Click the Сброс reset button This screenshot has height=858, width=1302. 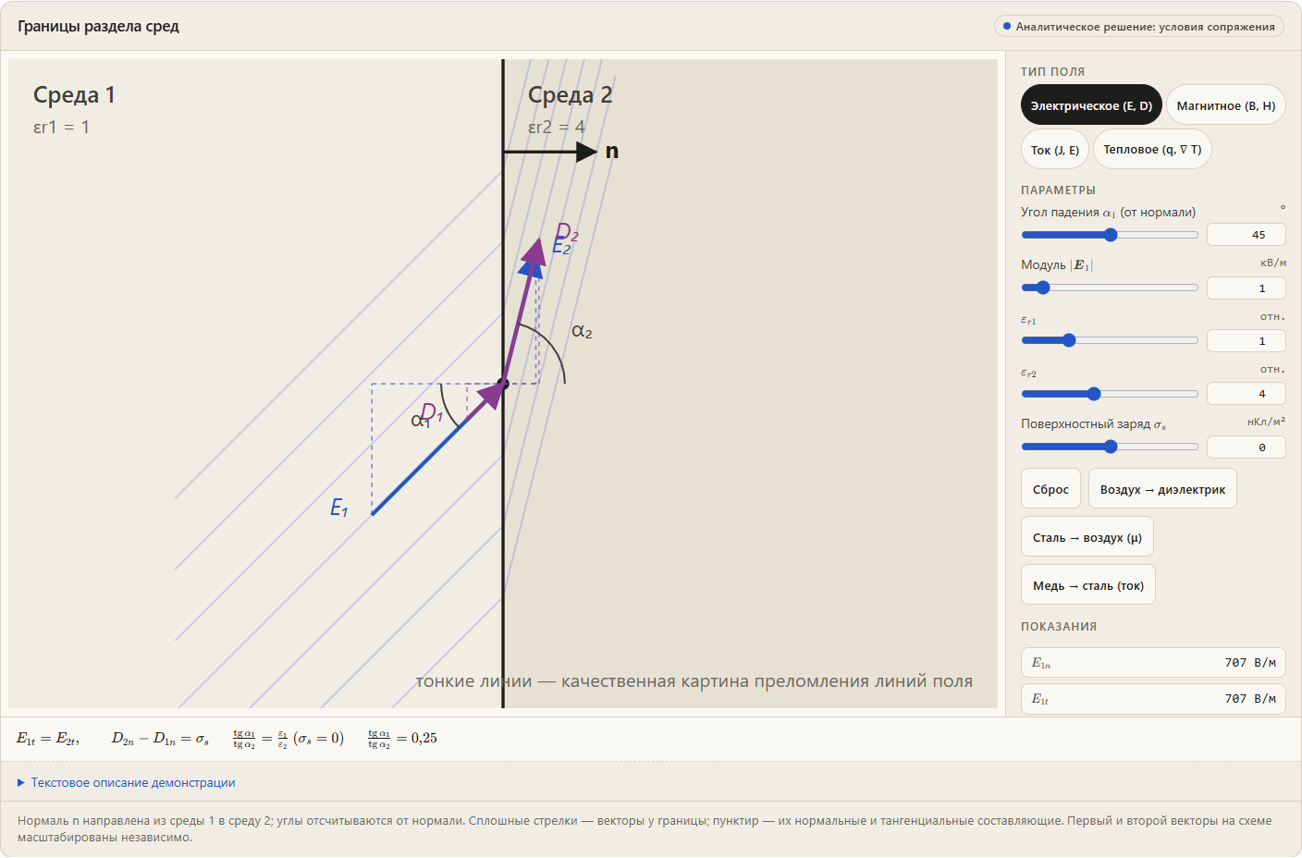tap(1050, 489)
